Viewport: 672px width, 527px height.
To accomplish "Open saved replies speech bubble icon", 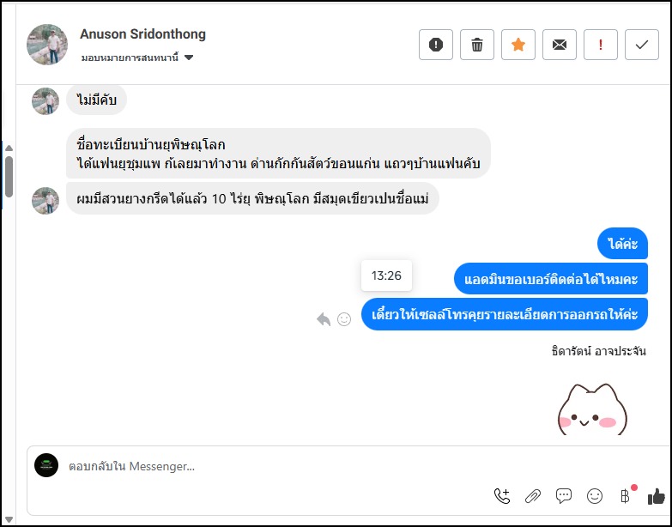I will [564, 495].
